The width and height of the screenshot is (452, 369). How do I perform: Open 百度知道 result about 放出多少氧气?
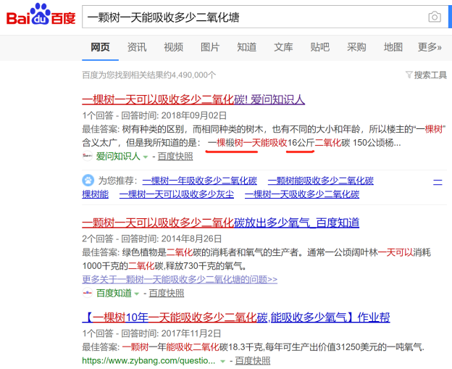pos(220,223)
